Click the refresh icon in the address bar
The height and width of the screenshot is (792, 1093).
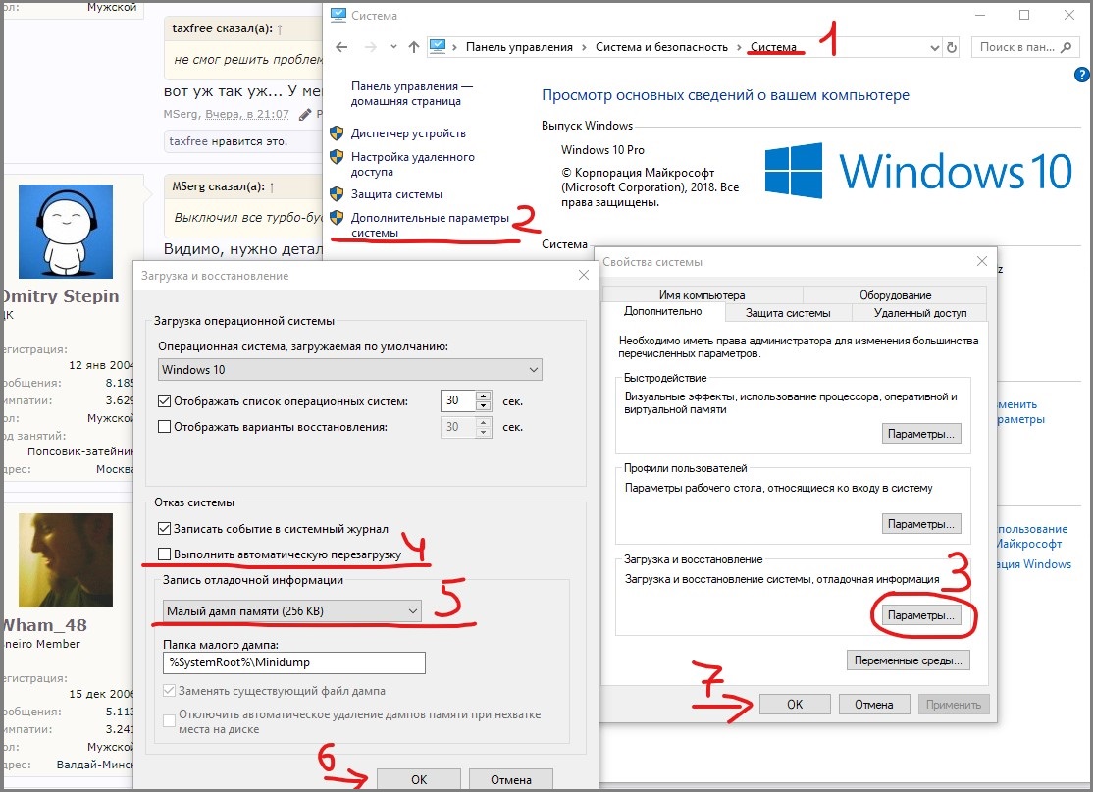coord(952,47)
